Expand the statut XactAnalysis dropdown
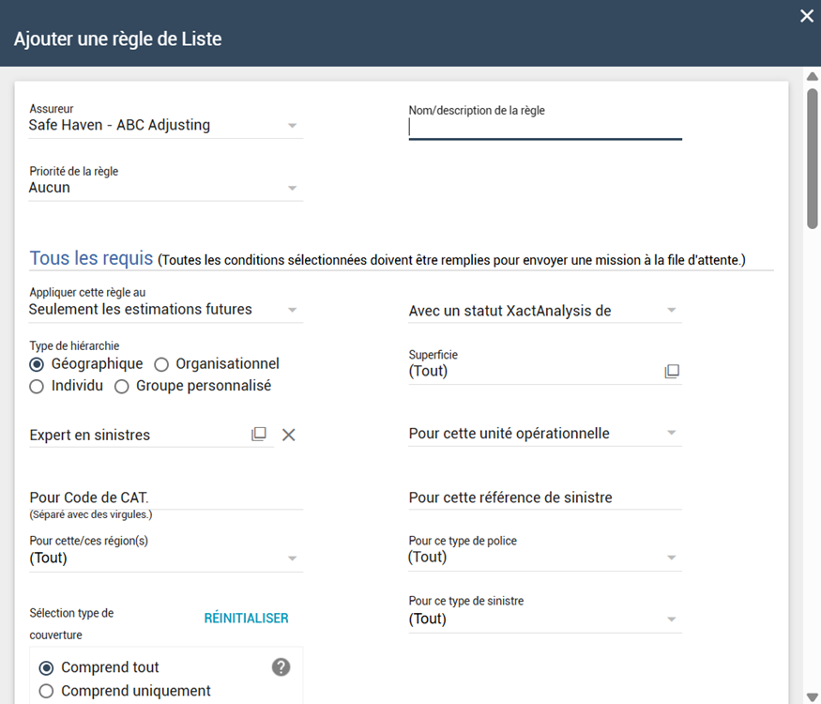 pos(544,311)
